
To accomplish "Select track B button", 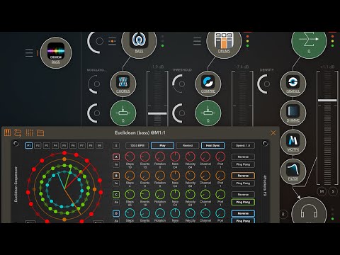I will point(116,176).
